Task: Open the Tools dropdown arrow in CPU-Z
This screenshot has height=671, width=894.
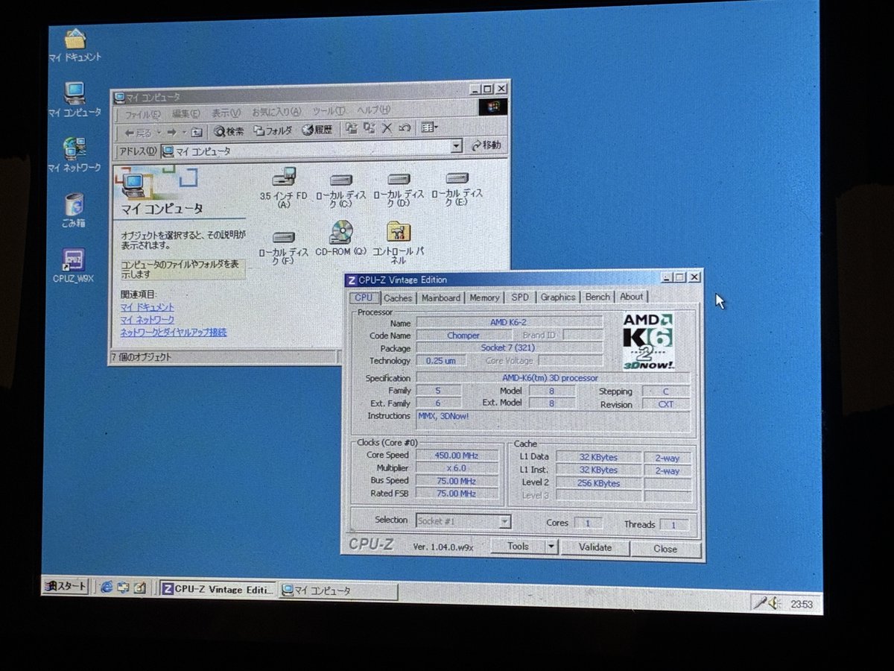Action: pyautogui.click(x=551, y=546)
